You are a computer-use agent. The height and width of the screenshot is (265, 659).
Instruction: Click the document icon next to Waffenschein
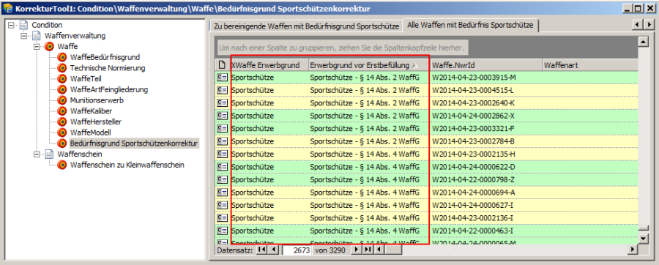coord(49,154)
